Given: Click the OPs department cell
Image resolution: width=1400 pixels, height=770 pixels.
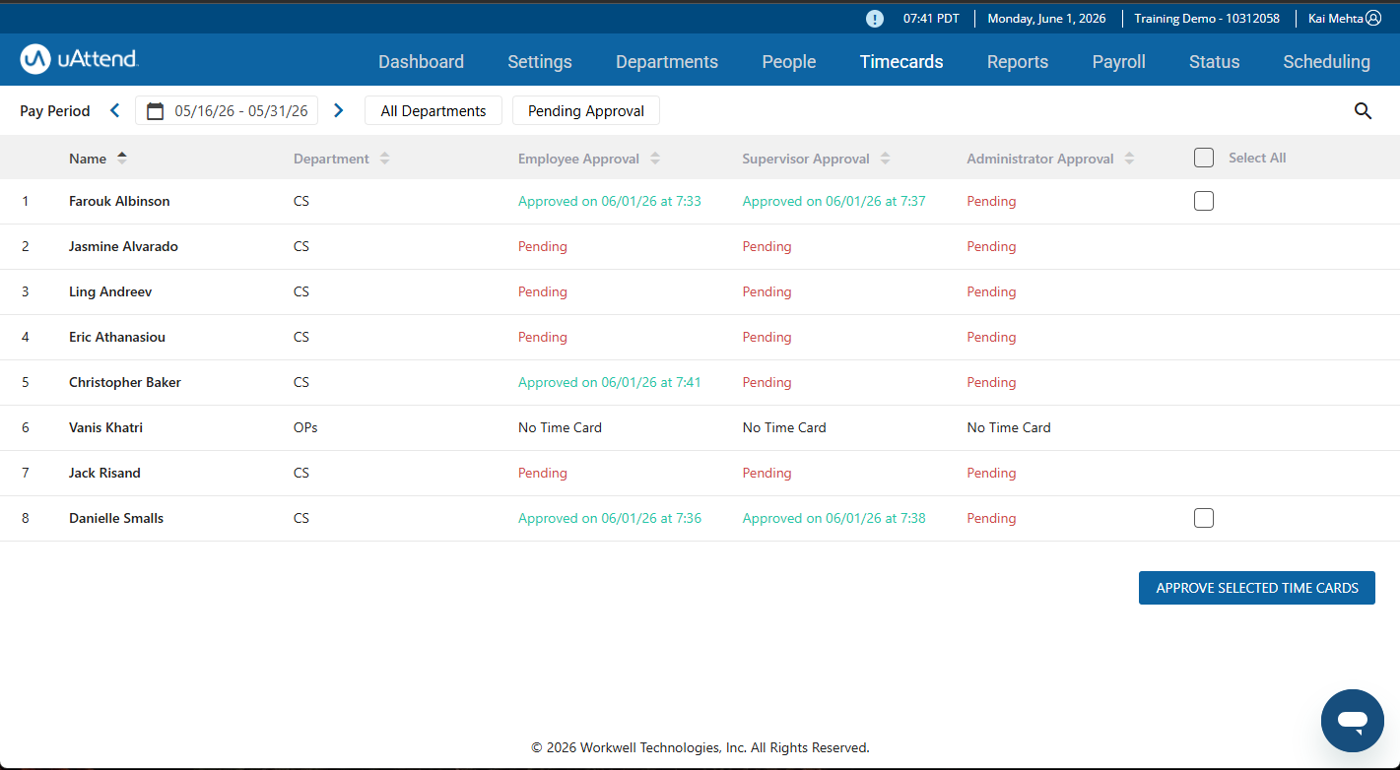Looking at the screenshot, I should [x=305, y=427].
